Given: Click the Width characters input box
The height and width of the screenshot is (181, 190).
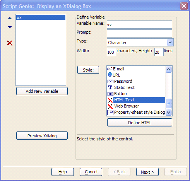Looking at the screenshot, I should click(x=111, y=52).
